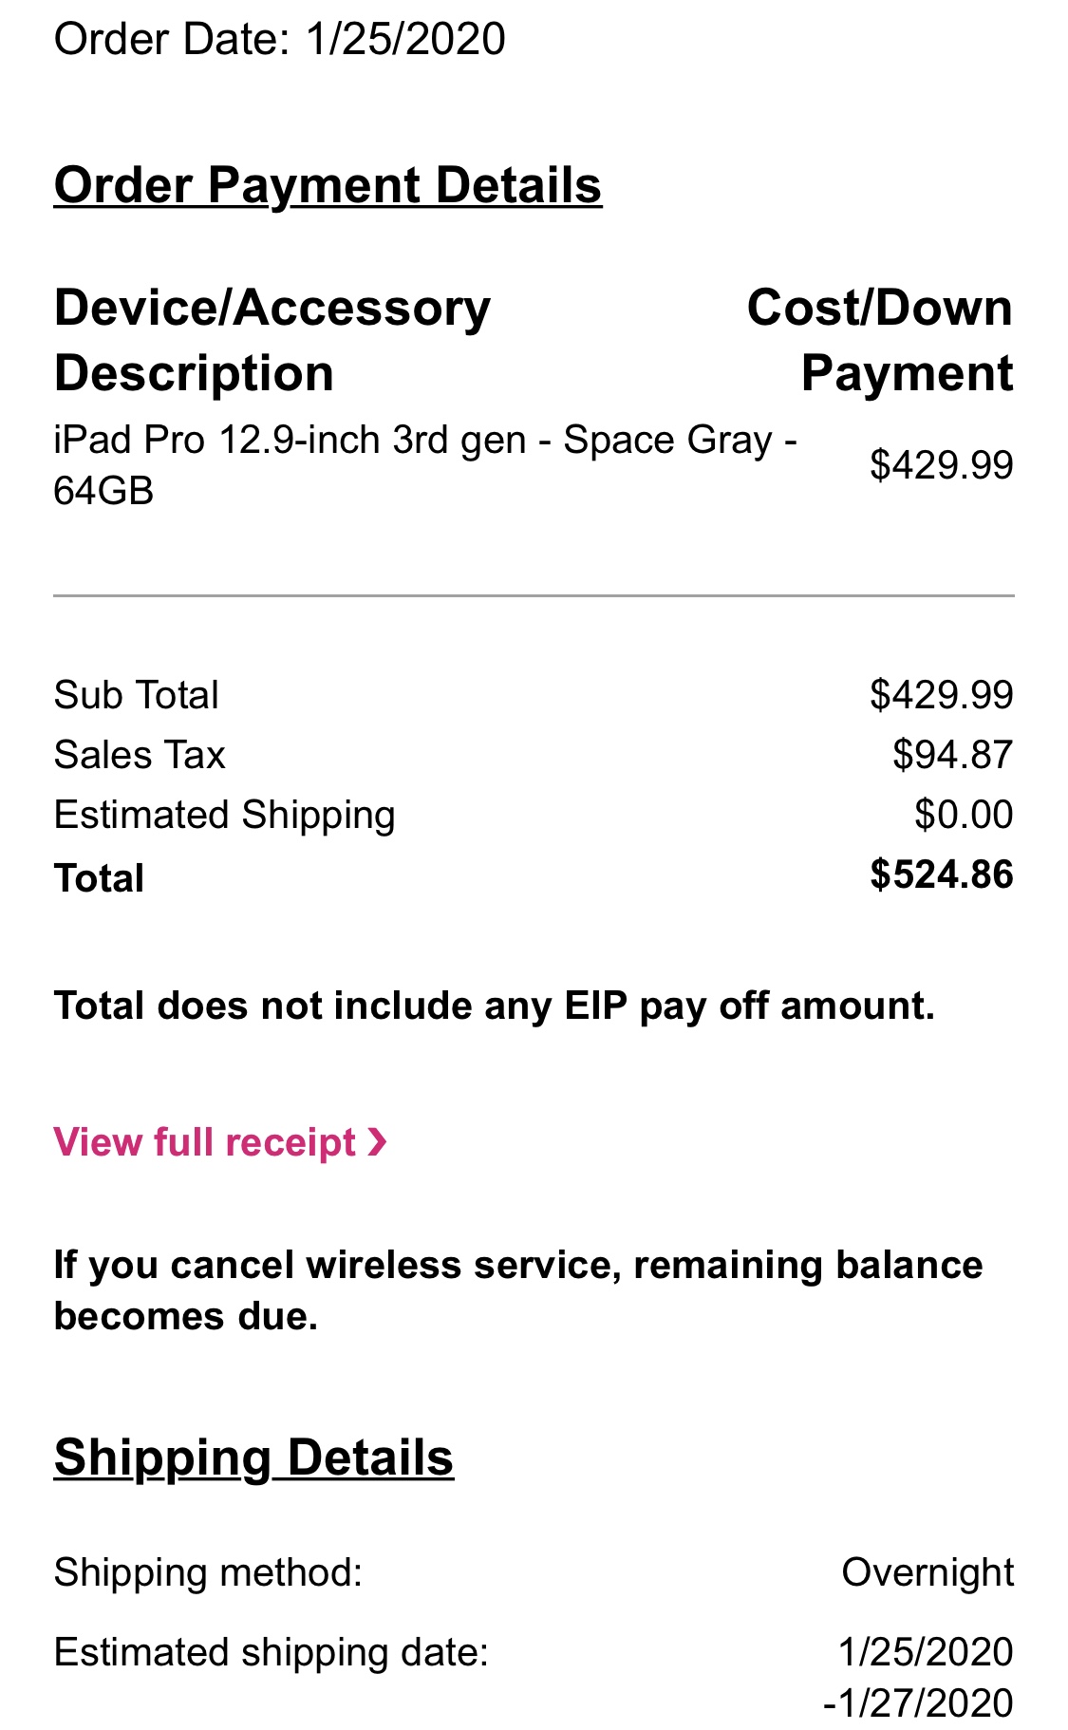Click the Estimated shipping date label
Screen dimensions: 1068x1730
(271, 1653)
